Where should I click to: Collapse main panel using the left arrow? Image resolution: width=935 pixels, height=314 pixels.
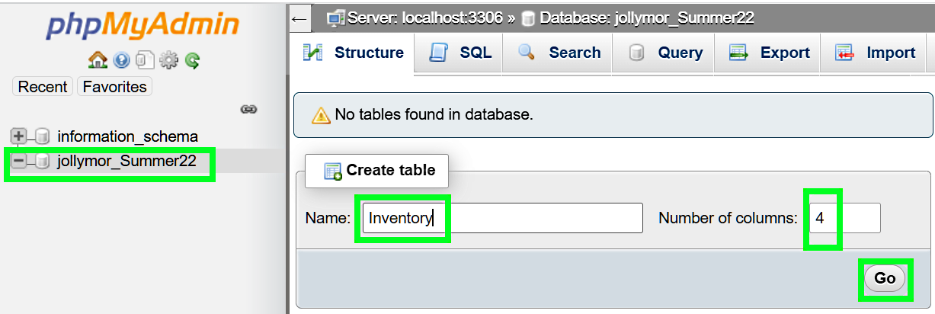[299, 18]
